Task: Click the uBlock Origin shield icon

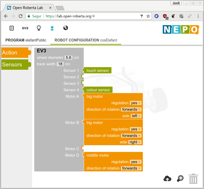Action: pos(165,17)
